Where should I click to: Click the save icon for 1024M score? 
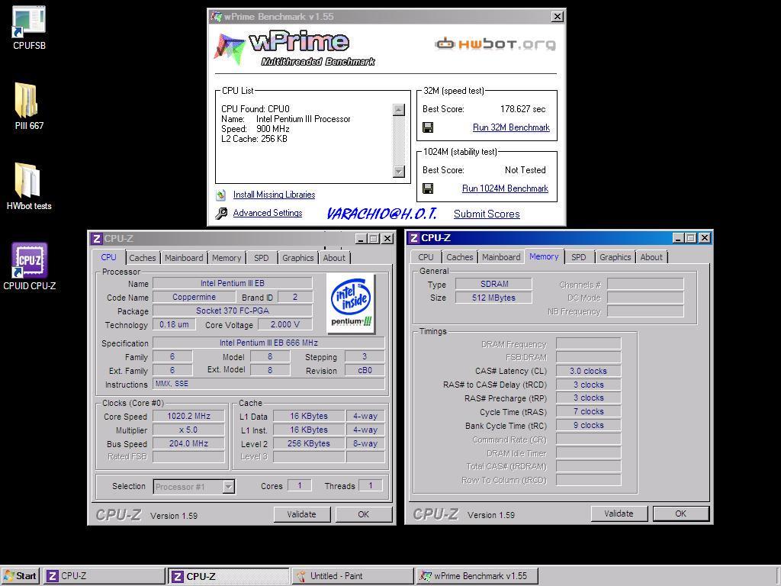tap(428, 188)
